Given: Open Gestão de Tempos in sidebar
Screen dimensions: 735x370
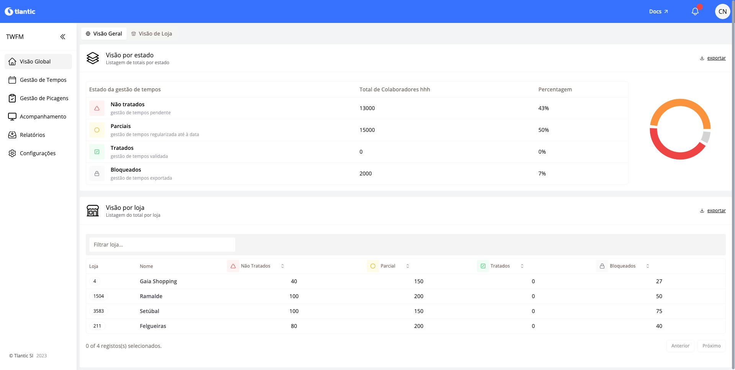Looking at the screenshot, I should 43,80.
